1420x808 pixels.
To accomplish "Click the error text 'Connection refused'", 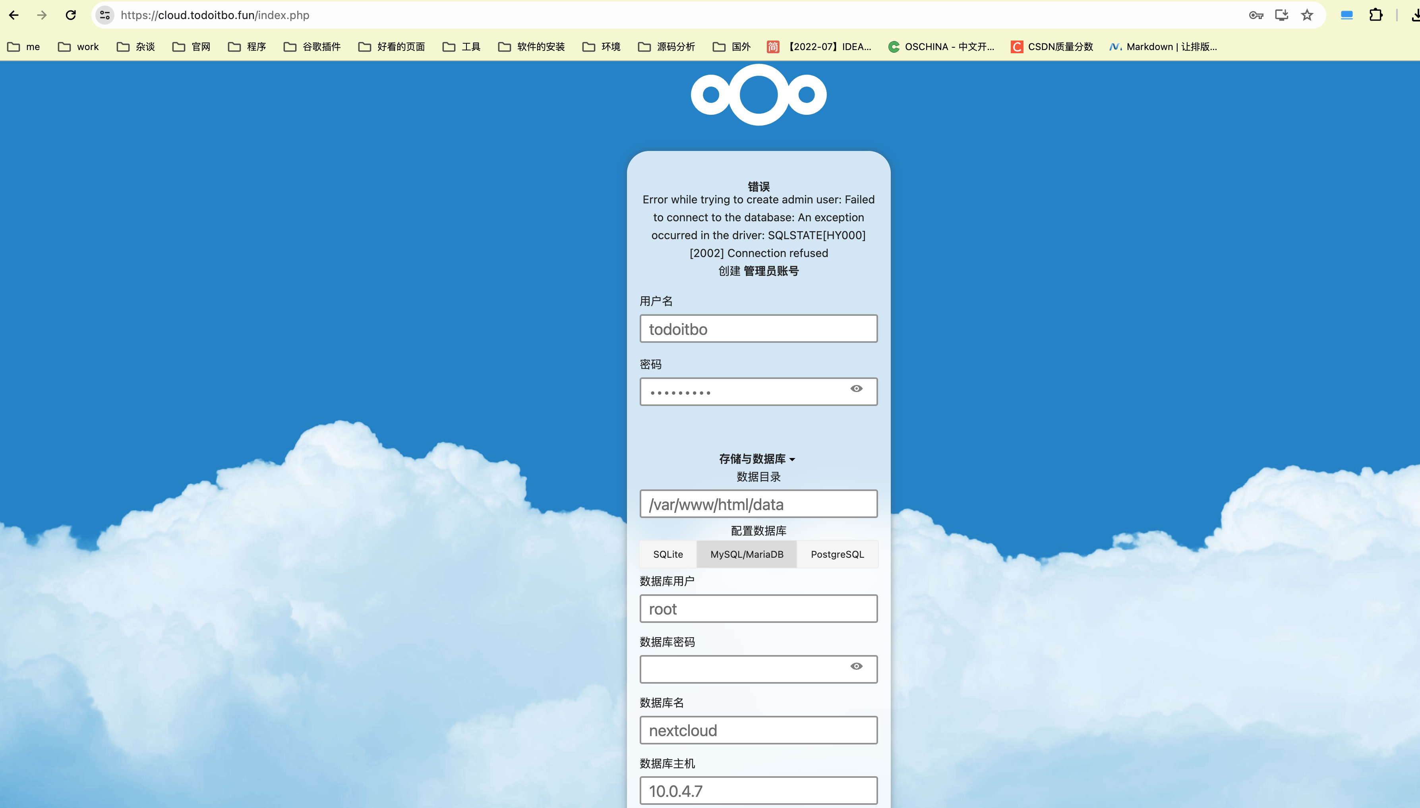I will 778,253.
